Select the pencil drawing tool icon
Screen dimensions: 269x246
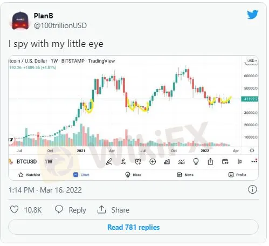tap(109, 161)
